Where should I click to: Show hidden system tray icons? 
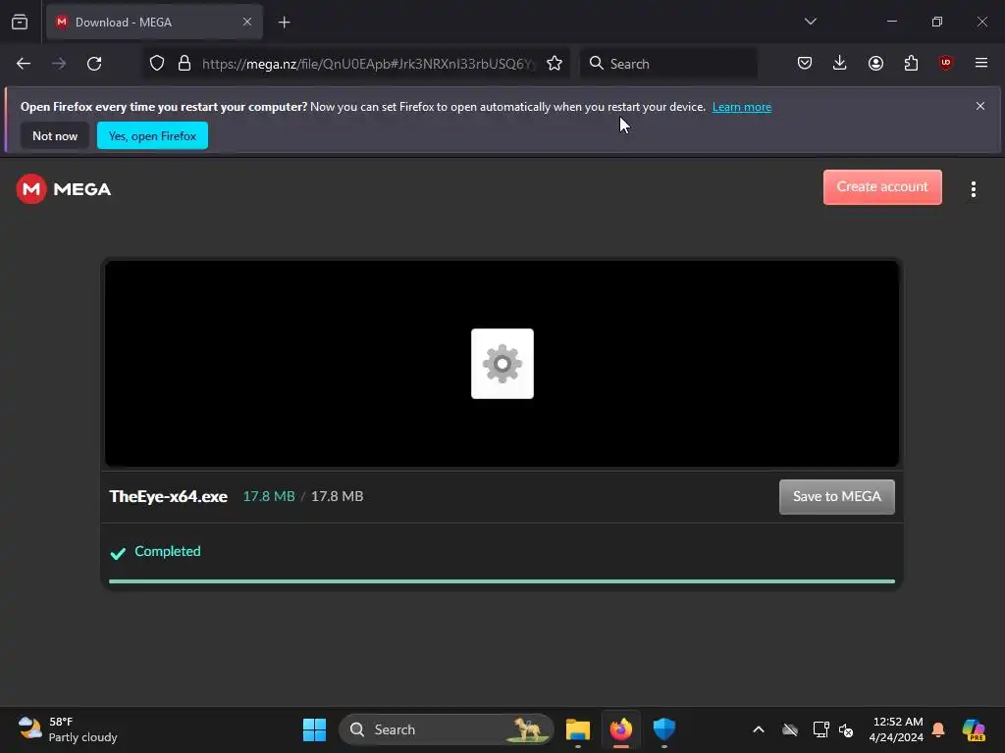pyautogui.click(x=759, y=729)
